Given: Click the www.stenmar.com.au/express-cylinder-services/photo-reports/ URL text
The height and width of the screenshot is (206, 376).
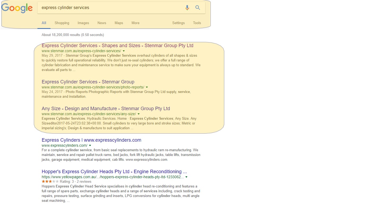Looking at the screenshot, I should point(93,87).
